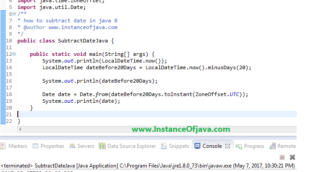The height and width of the screenshot is (172, 327).
Task: Click the Servers tab icon
Action: pos(72,146)
